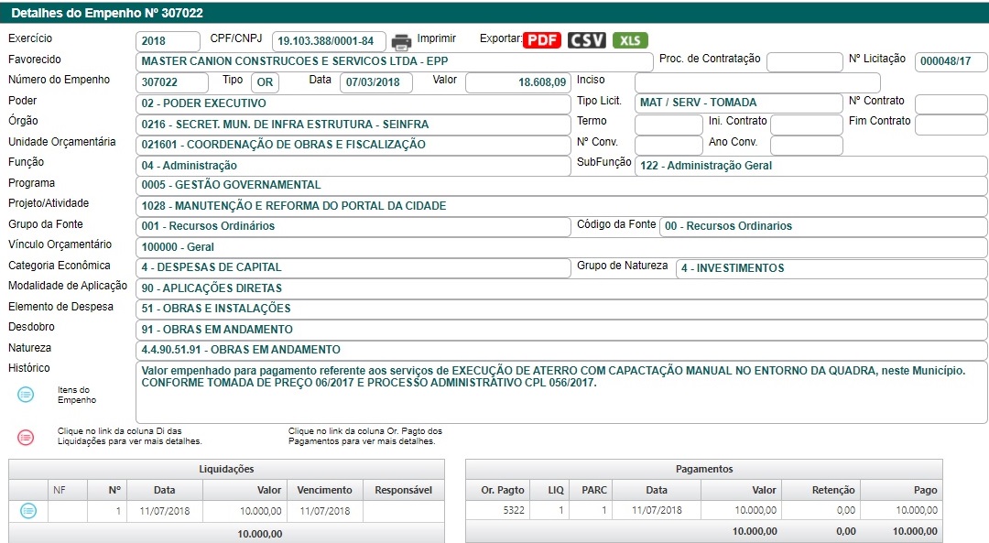The height and width of the screenshot is (543, 989).
Task: Open the Itens do Empenho list icon
Action: point(26,395)
